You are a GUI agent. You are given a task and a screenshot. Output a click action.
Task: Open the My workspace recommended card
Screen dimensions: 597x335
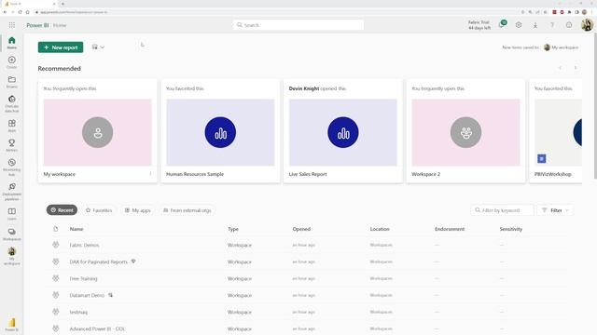pos(97,131)
